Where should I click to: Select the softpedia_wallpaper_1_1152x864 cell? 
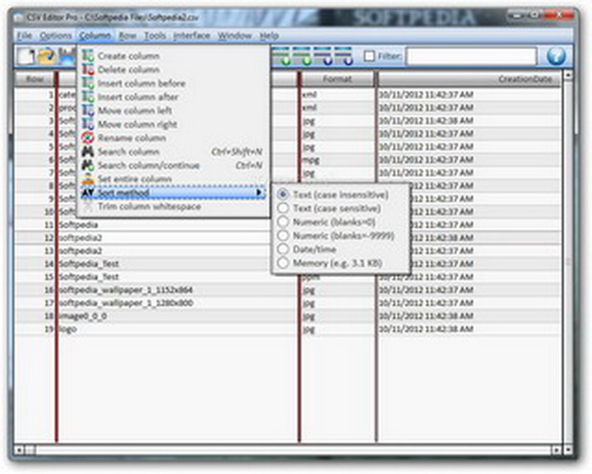178,290
